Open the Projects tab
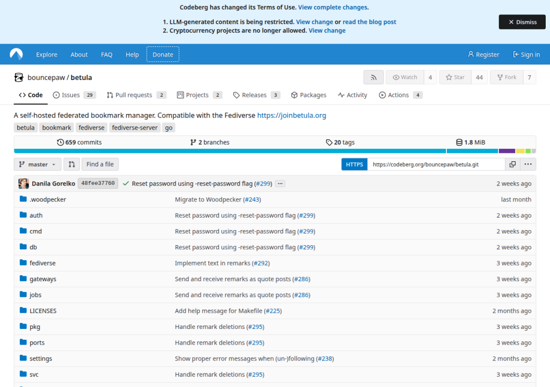The image size is (550, 387). click(200, 95)
